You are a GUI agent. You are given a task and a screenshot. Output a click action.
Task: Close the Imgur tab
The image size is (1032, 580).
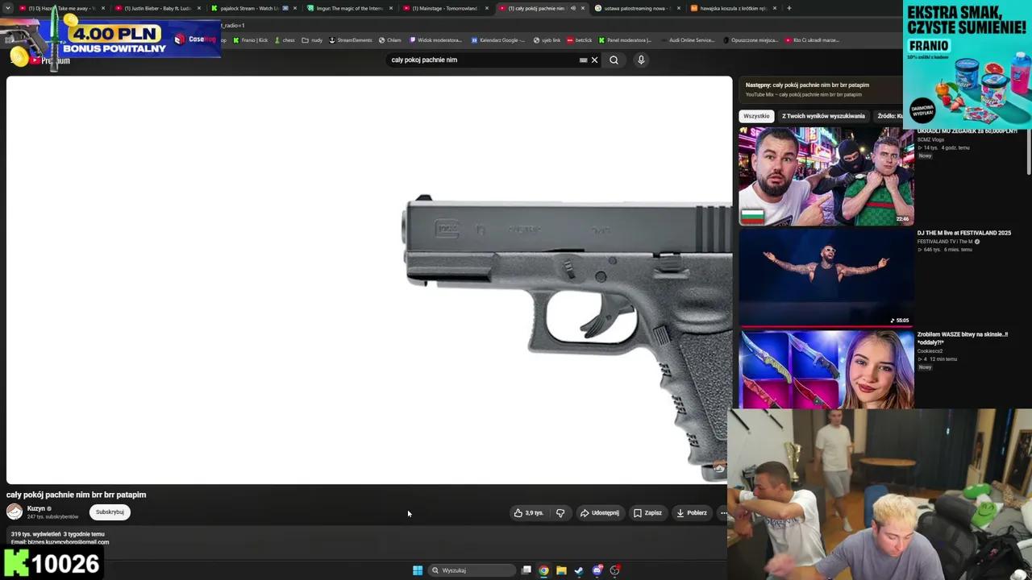(x=391, y=8)
